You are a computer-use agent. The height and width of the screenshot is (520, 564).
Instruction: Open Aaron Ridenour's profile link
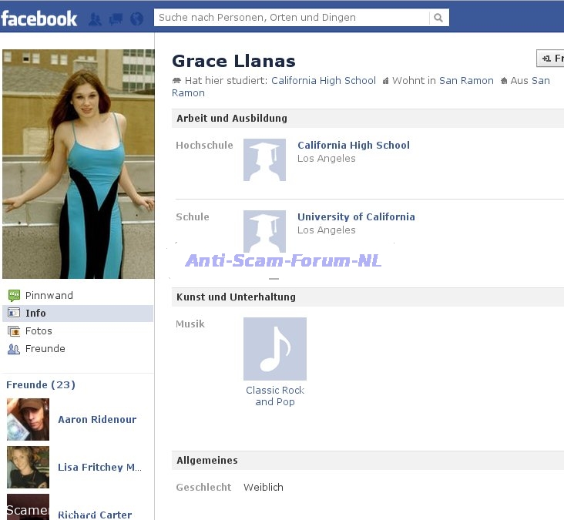pyautogui.click(x=97, y=419)
